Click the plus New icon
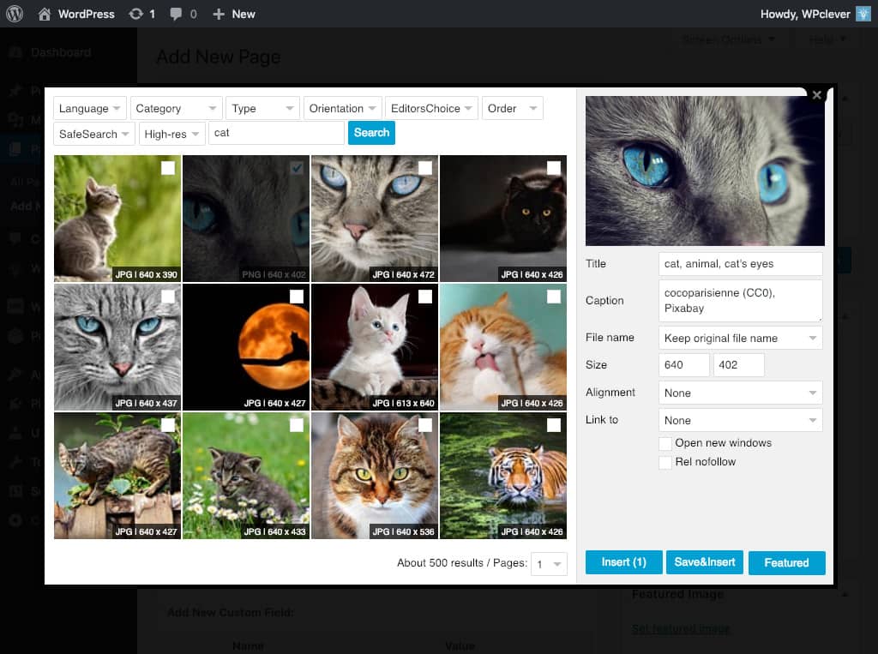This screenshot has width=878, height=654. point(219,14)
